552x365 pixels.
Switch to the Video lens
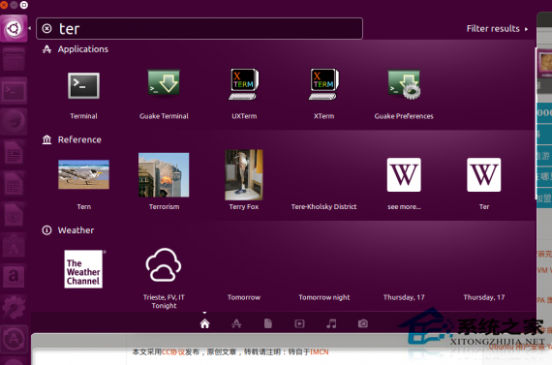299,323
